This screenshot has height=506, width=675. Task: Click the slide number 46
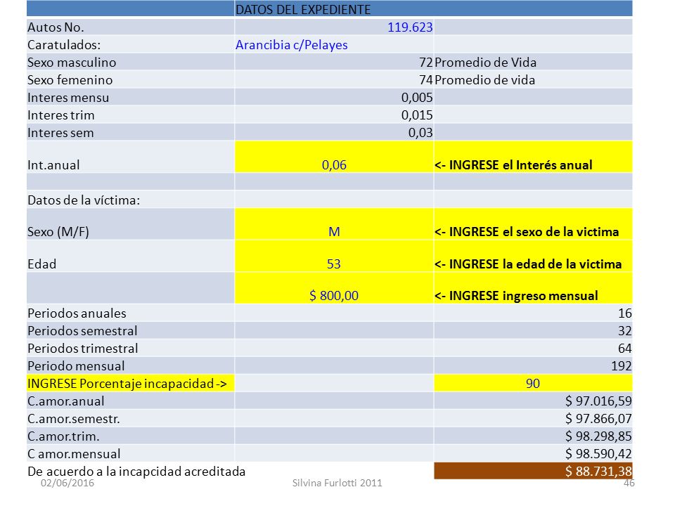tap(629, 484)
